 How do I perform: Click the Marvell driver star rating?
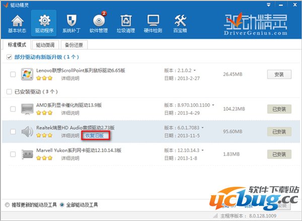(44, 158)
